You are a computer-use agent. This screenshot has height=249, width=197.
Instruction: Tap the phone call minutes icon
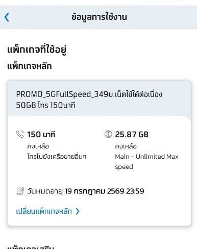[x=20, y=134]
